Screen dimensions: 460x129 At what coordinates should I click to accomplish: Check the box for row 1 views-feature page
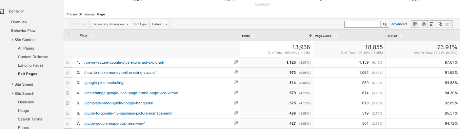[x=68, y=62]
